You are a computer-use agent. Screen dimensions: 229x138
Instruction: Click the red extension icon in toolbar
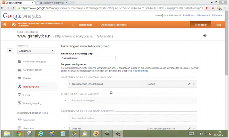208,8
